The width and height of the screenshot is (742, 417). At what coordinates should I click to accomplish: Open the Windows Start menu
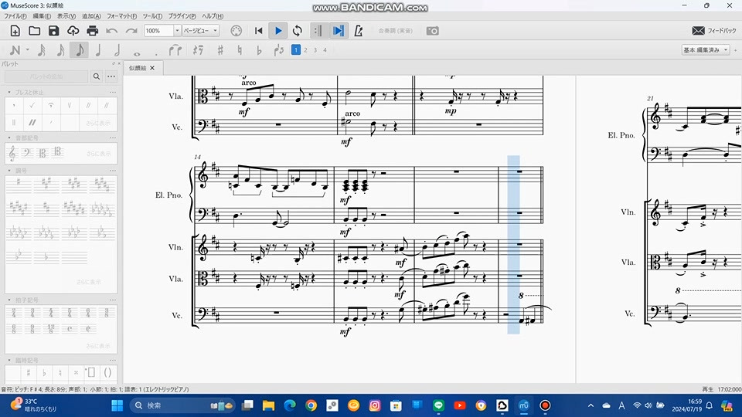pos(117,405)
